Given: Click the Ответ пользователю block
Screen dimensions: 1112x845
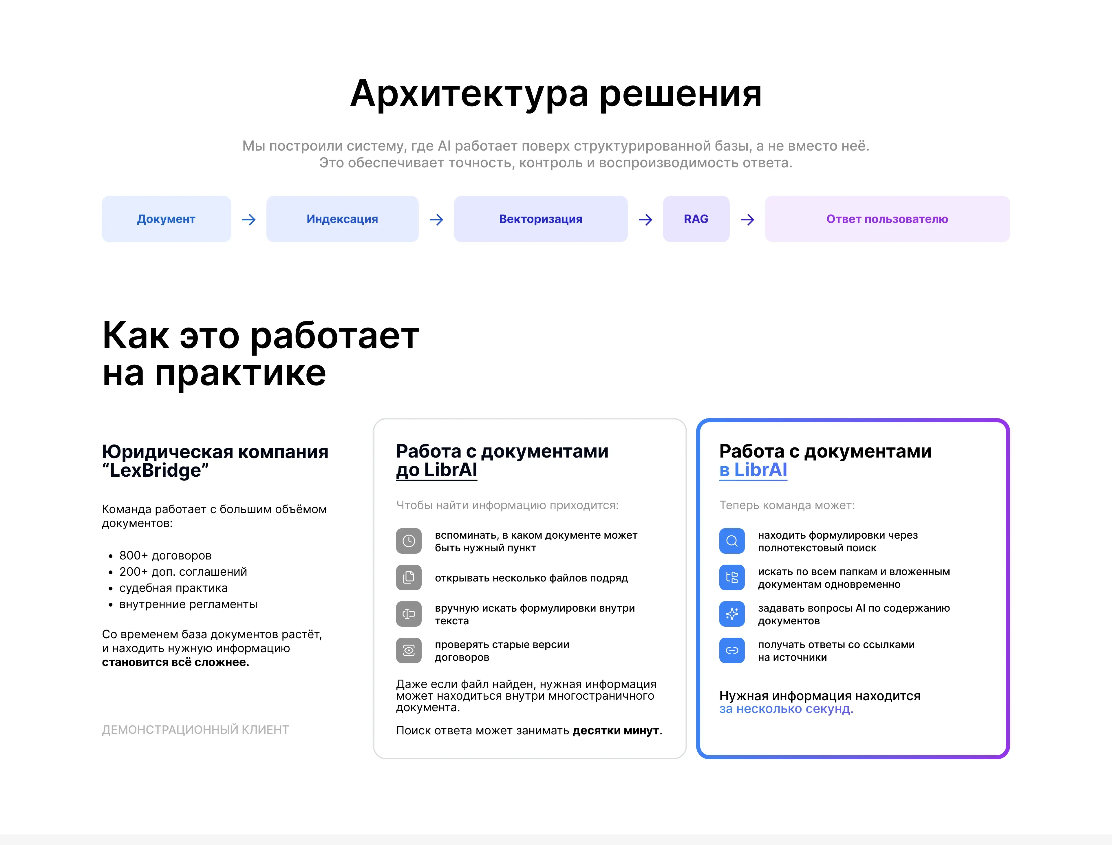Looking at the screenshot, I should tap(887, 219).
